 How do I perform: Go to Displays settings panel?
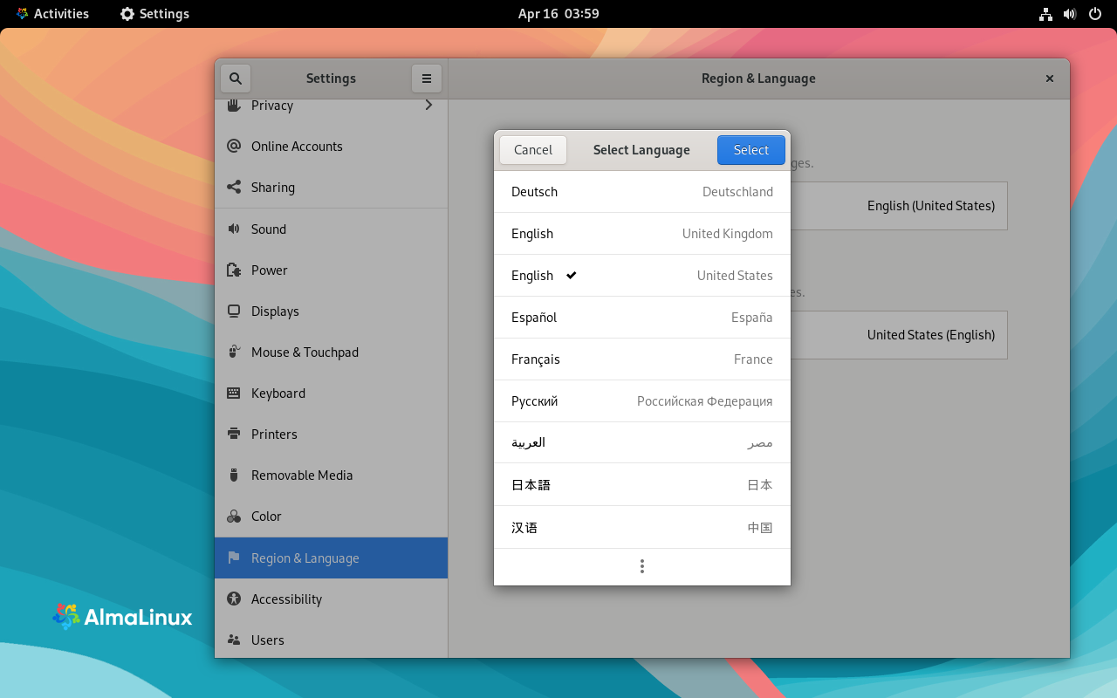275,311
